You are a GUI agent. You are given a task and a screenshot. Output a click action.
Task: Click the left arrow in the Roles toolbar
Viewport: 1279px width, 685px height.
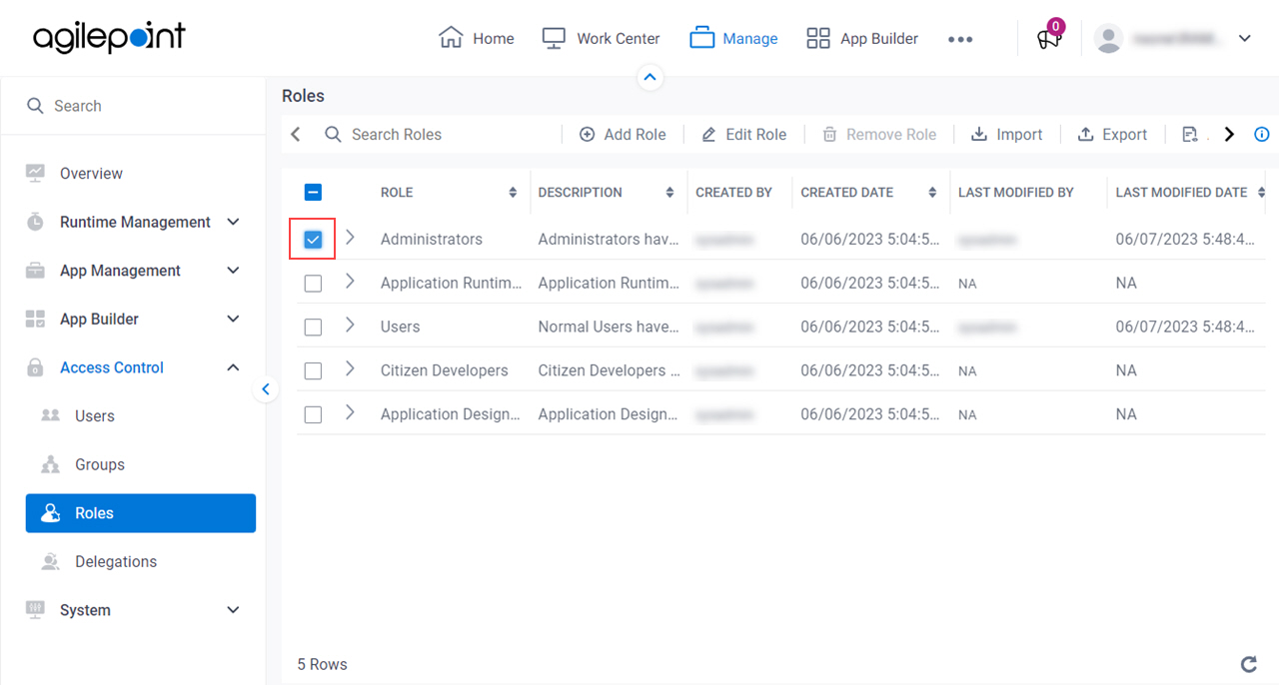point(296,134)
